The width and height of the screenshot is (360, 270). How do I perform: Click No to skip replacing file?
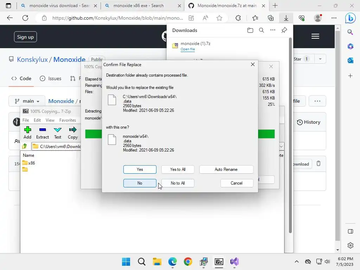[x=140, y=183]
